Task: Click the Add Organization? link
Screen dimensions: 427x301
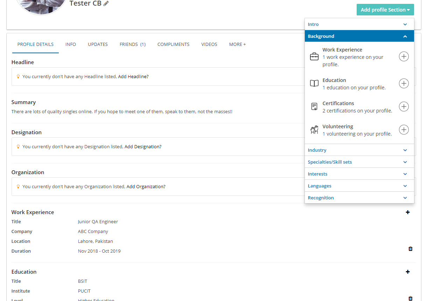Action: pos(146,187)
